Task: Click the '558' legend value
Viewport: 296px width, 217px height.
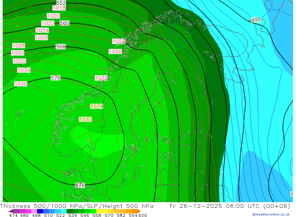Action: (x=97, y=216)
